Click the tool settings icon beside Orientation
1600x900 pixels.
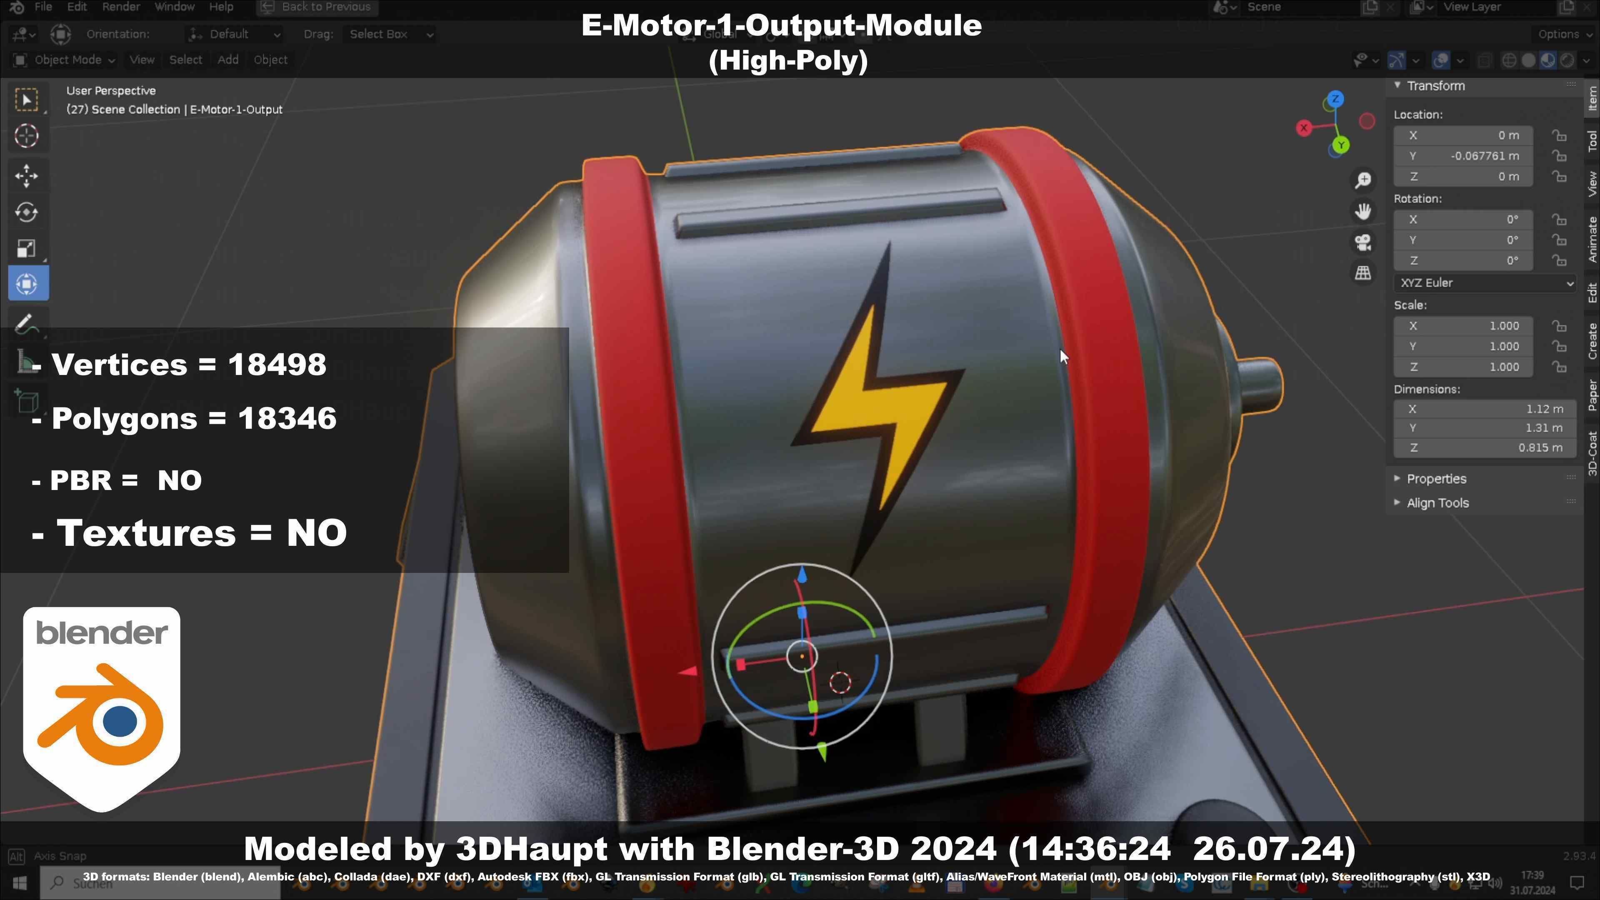pyautogui.click(x=61, y=34)
